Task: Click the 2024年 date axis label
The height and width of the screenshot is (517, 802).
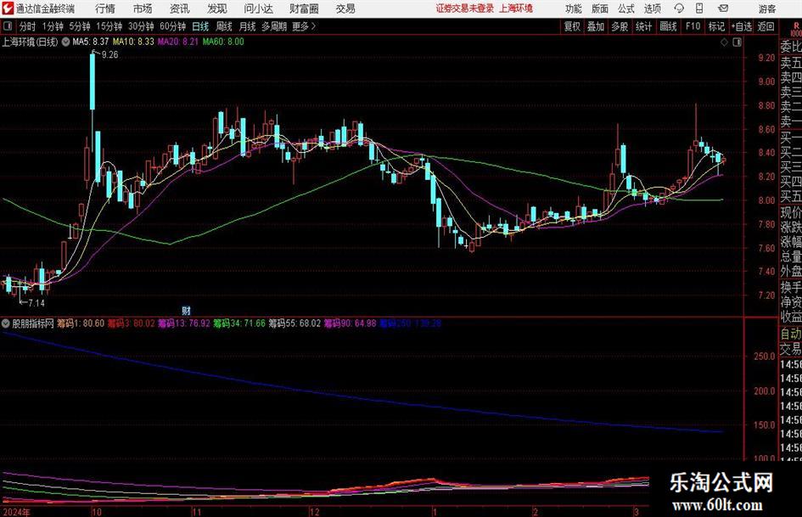Action: coord(16,512)
